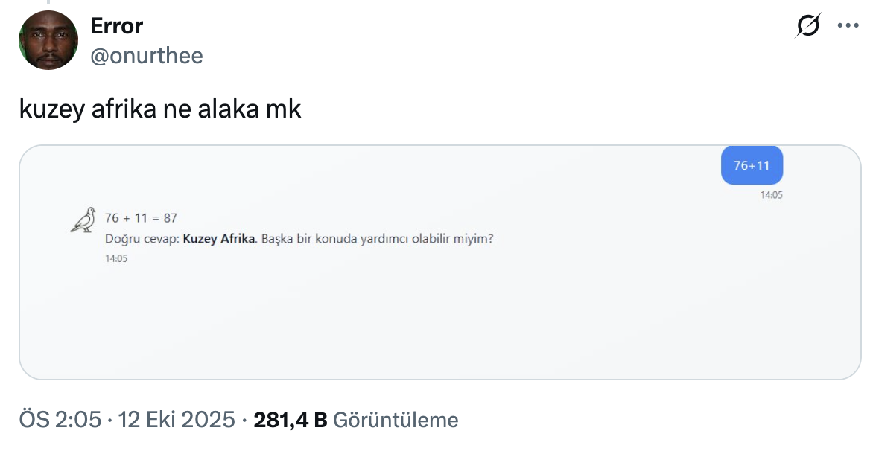Click the "Görüntüleme" label

click(395, 421)
